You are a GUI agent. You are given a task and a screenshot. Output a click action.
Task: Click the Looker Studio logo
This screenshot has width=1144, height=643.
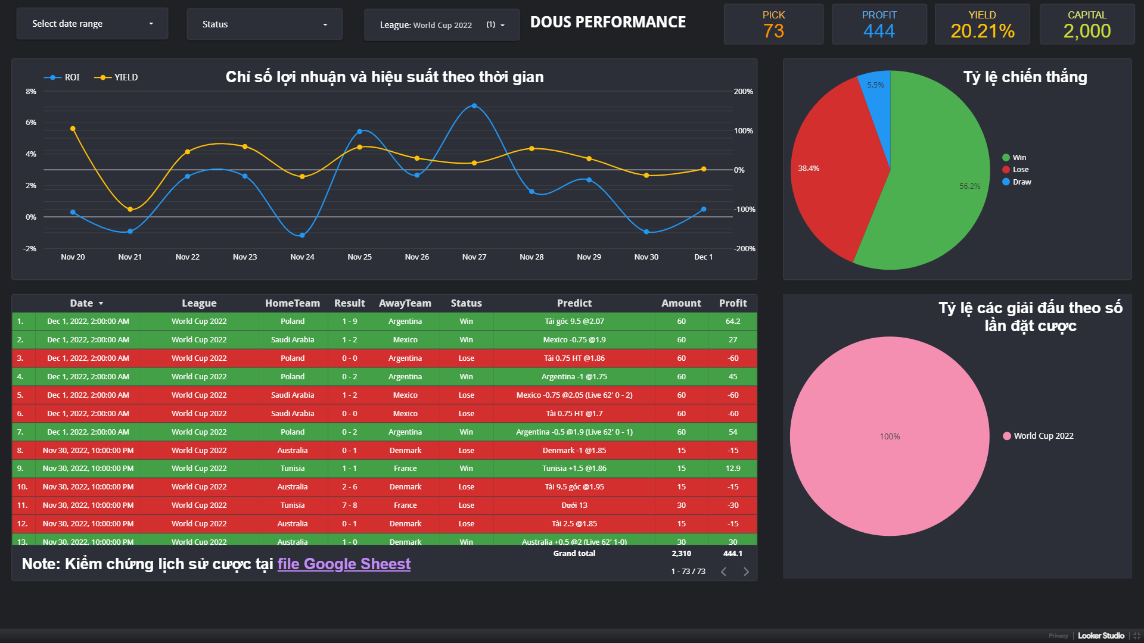[1101, 635]
